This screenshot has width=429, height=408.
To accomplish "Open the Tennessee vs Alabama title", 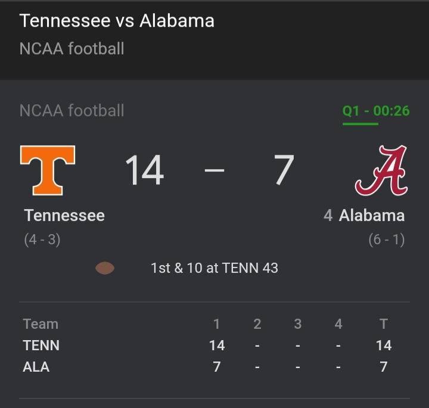I will tap(117, 21).
